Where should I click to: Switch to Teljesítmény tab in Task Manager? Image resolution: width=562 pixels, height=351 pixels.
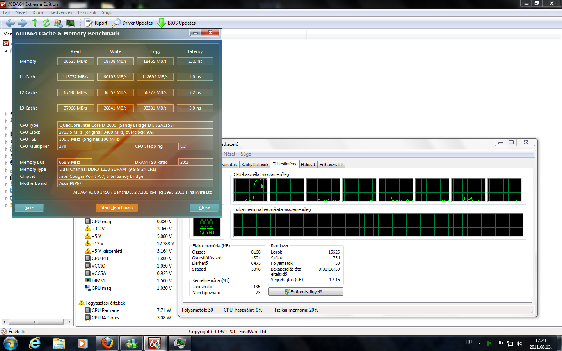pos(285,164)
